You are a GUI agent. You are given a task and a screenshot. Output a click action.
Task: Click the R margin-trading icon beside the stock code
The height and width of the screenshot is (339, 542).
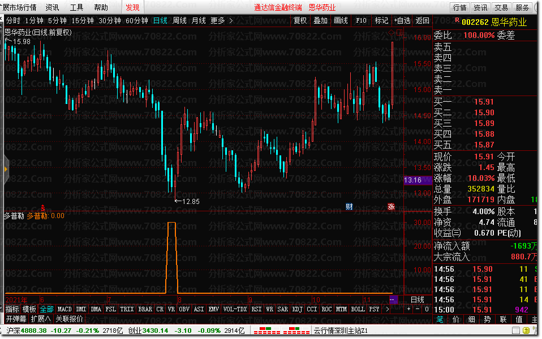point(457,20)
